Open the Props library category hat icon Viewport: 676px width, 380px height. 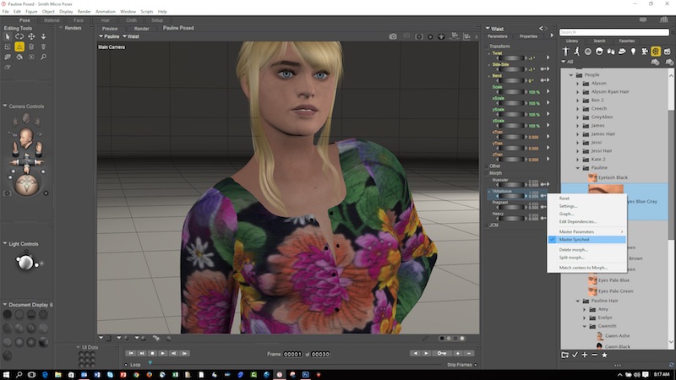pos(622,52)
